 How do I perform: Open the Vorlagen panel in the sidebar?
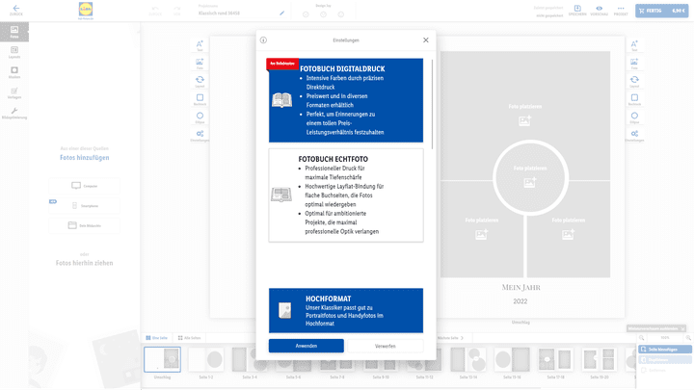[13, 94]
